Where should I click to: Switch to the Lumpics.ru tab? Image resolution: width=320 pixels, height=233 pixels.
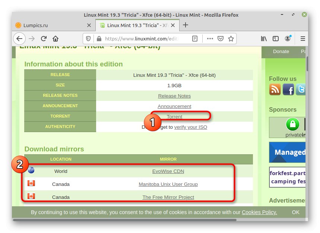click(x=54, y=25)
